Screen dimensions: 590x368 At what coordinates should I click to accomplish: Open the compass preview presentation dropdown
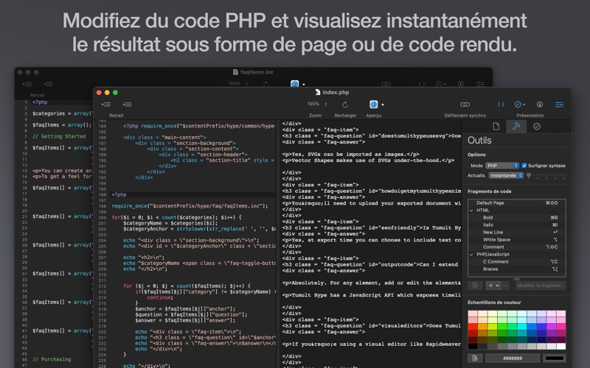coord(520,105)
